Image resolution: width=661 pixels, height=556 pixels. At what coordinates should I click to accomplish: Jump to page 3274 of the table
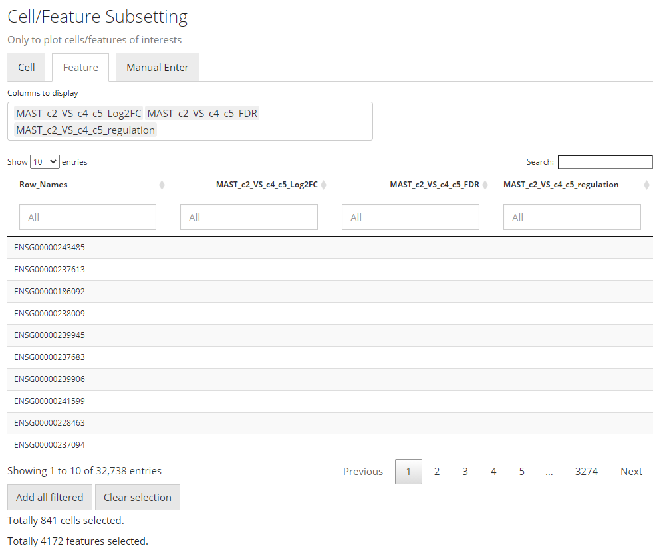586,472
